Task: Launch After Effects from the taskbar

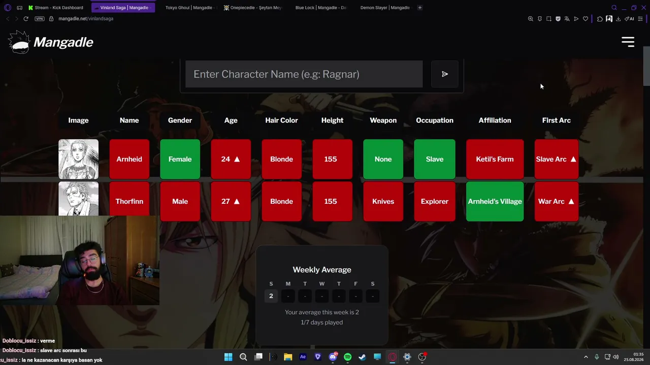Action: (x=303, y=357)
